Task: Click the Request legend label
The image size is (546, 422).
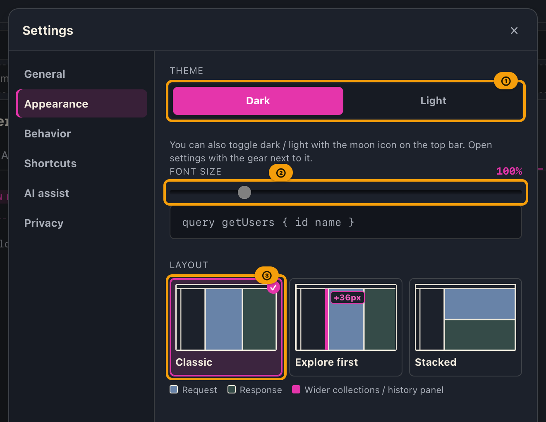Action: [x=199, y=390]
